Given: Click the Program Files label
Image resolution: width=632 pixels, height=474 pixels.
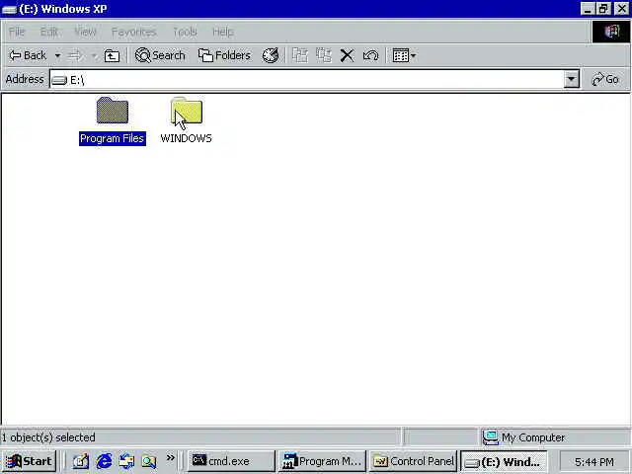Looking at the screenshot, I should pyautogui.click(x=112, y=138).
